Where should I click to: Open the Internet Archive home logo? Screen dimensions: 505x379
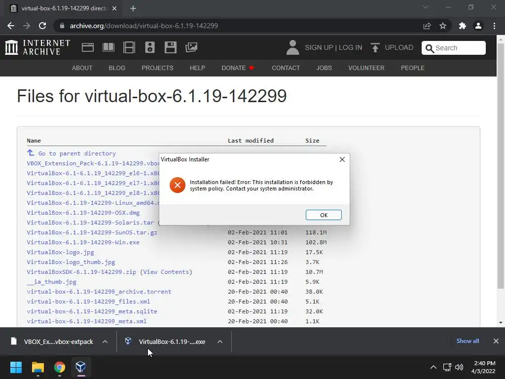(37, 47)
